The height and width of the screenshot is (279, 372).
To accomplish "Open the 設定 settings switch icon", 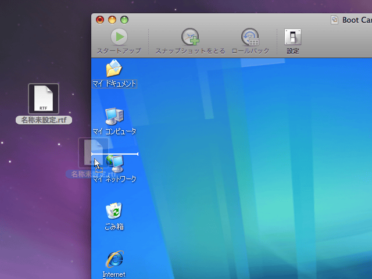I will point(293,37).
